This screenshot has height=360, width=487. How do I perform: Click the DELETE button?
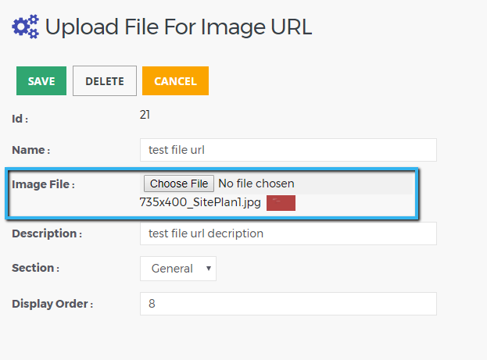tap(105, 80)
